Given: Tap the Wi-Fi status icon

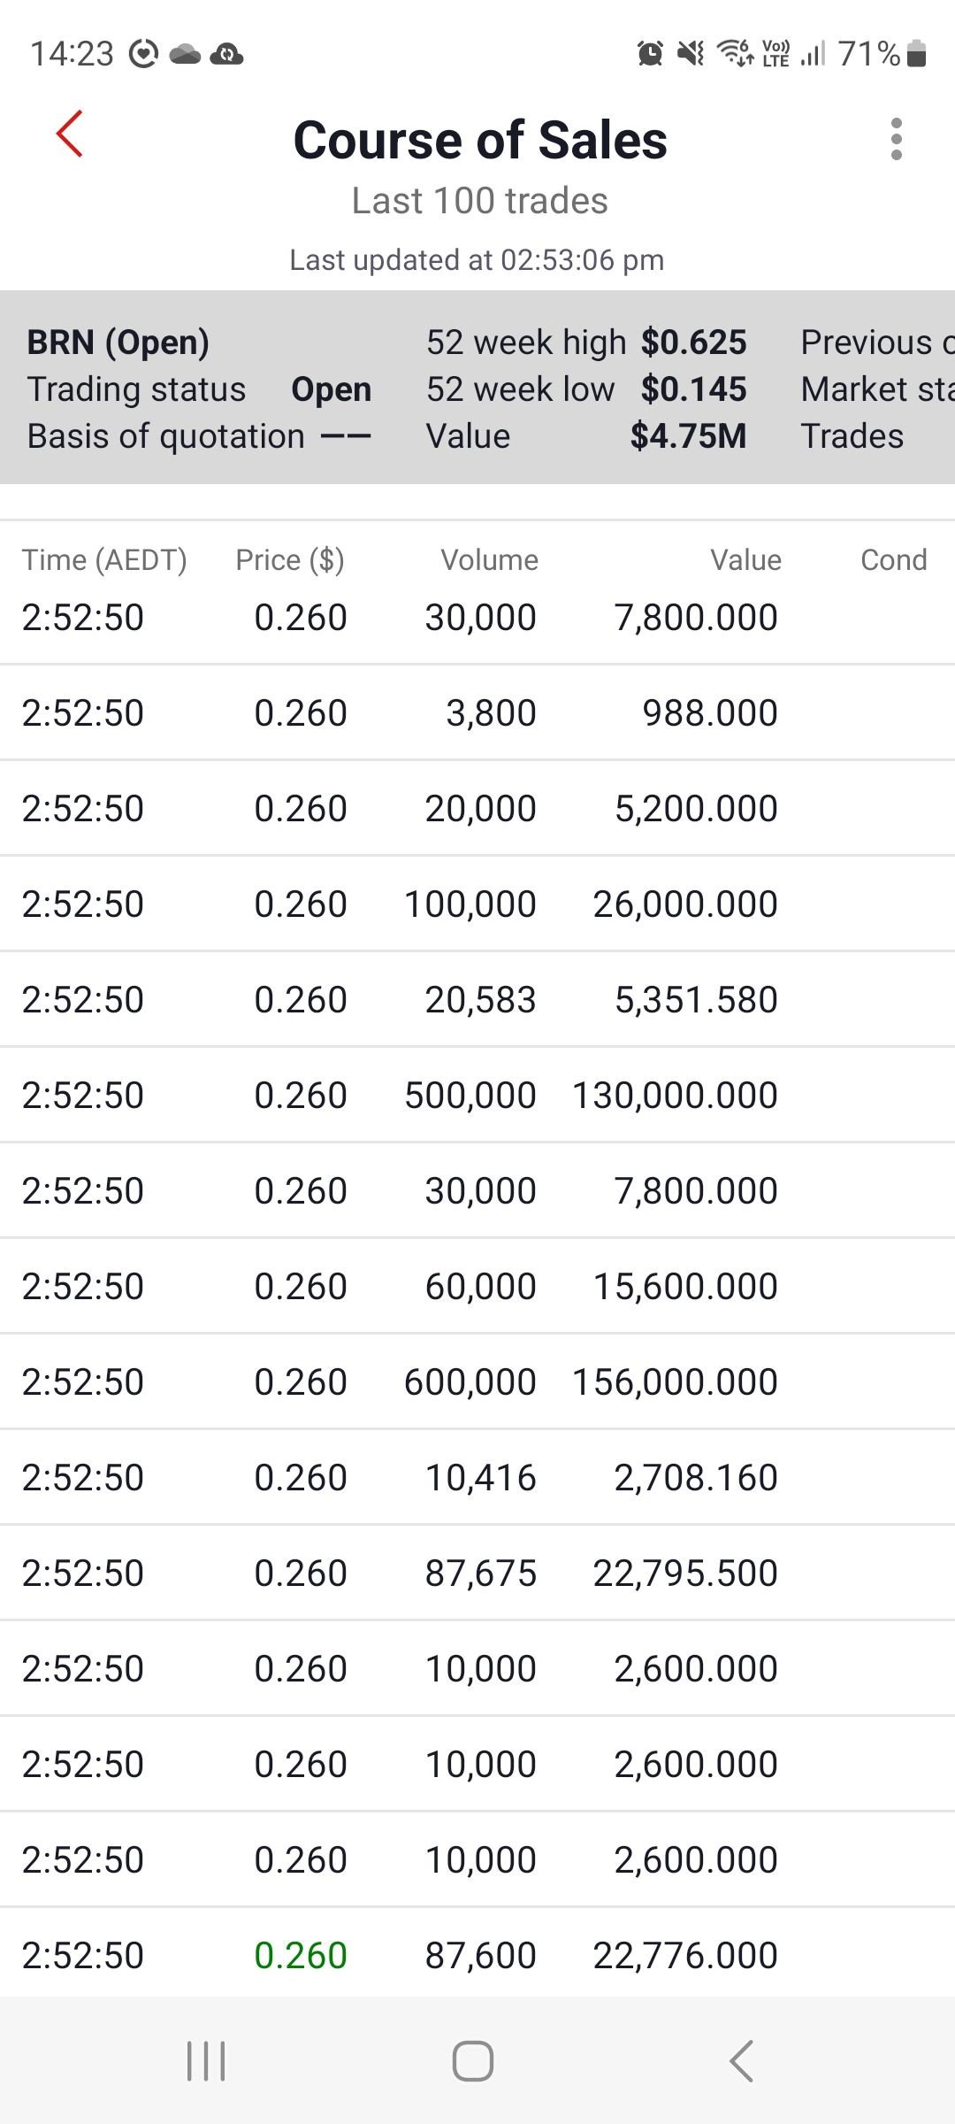Looking at the screenshot, I should 734,54.
